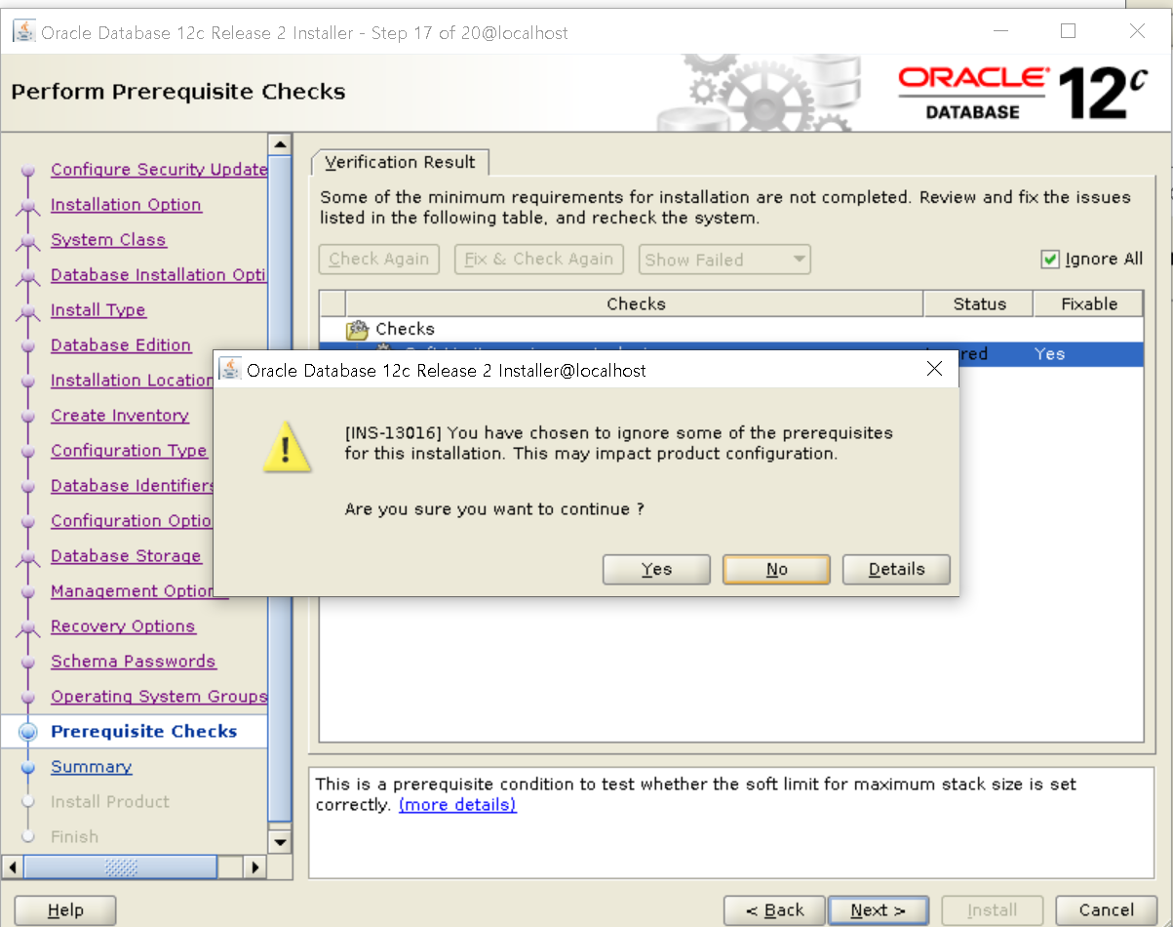Close the INS-13016 warning dialog

934,369
